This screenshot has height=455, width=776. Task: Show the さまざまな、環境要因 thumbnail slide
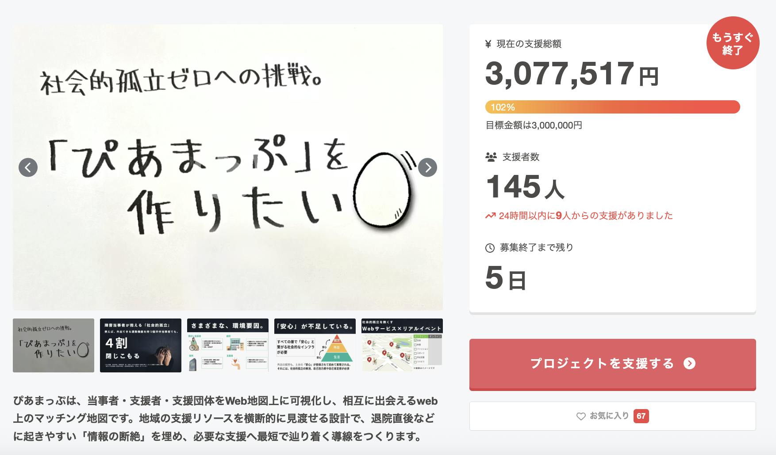(228, 345)
